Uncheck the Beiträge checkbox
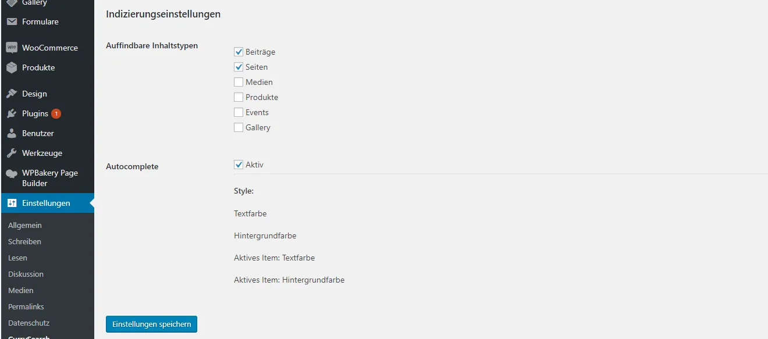 pyautogui.click(x=239, y=52)
